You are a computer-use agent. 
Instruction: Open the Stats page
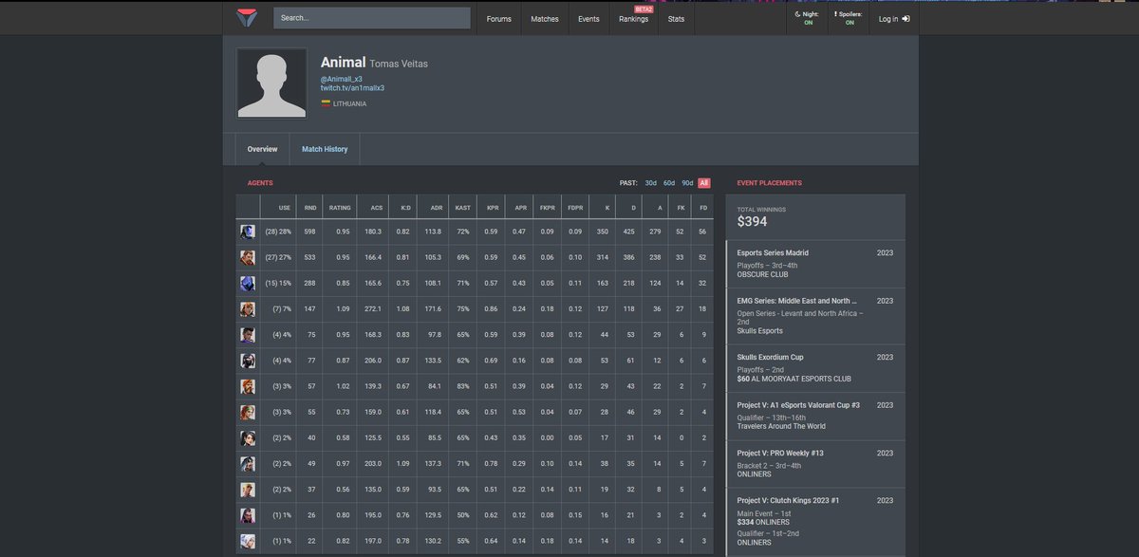coord(676,18)
